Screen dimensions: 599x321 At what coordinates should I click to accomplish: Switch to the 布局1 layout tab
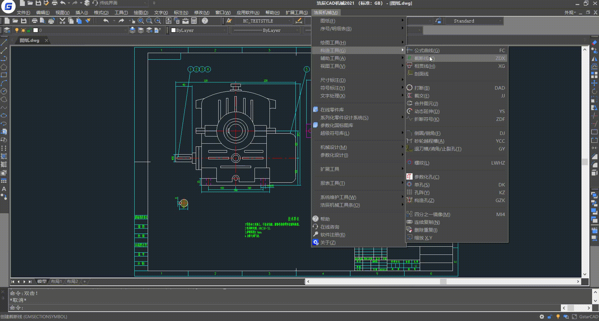point(56,281)
